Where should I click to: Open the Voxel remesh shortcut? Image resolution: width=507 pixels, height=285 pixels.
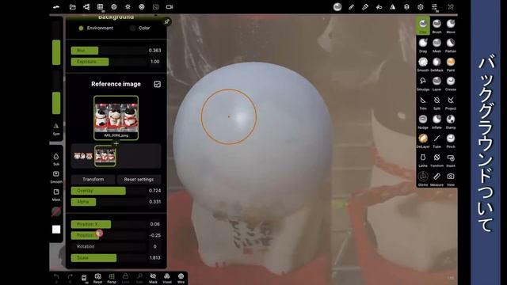(167, 278)
